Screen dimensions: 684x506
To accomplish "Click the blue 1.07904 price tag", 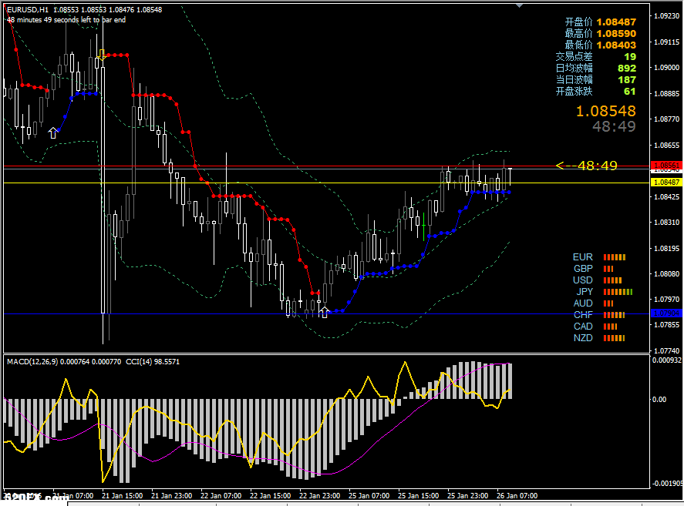I will (x=666, y=313).
